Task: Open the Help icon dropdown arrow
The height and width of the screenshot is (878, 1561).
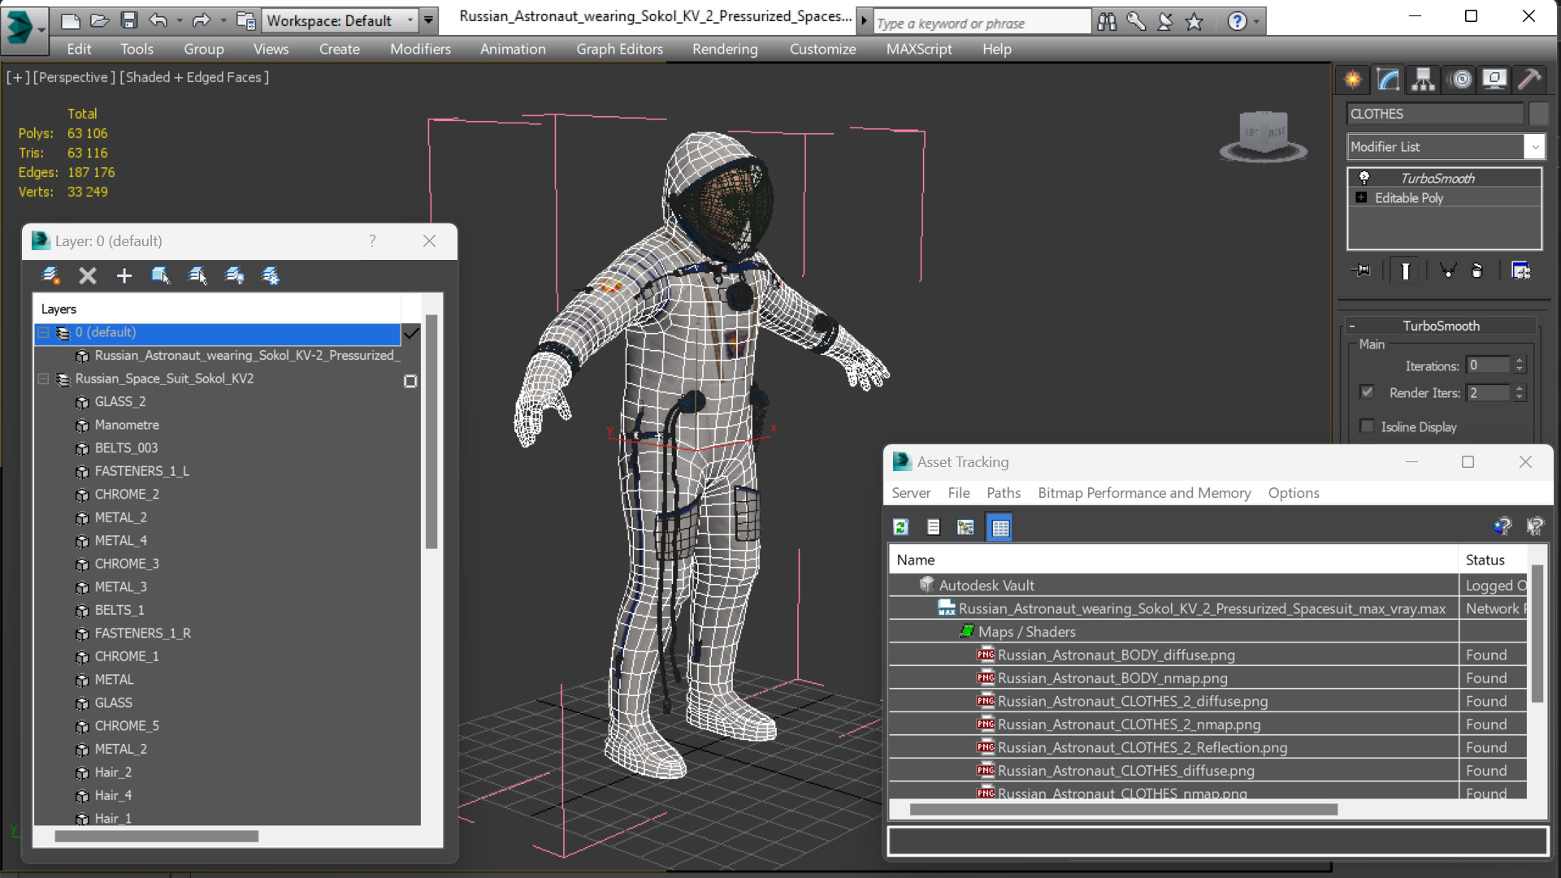Action: pyautogui.click(x=1256, y=22)
